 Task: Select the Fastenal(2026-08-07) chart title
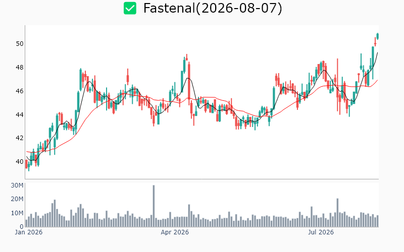pyautogui.click(x=213, y=8)
